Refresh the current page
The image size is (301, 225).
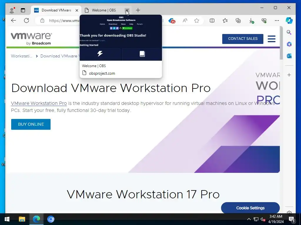tap(26, 21)
